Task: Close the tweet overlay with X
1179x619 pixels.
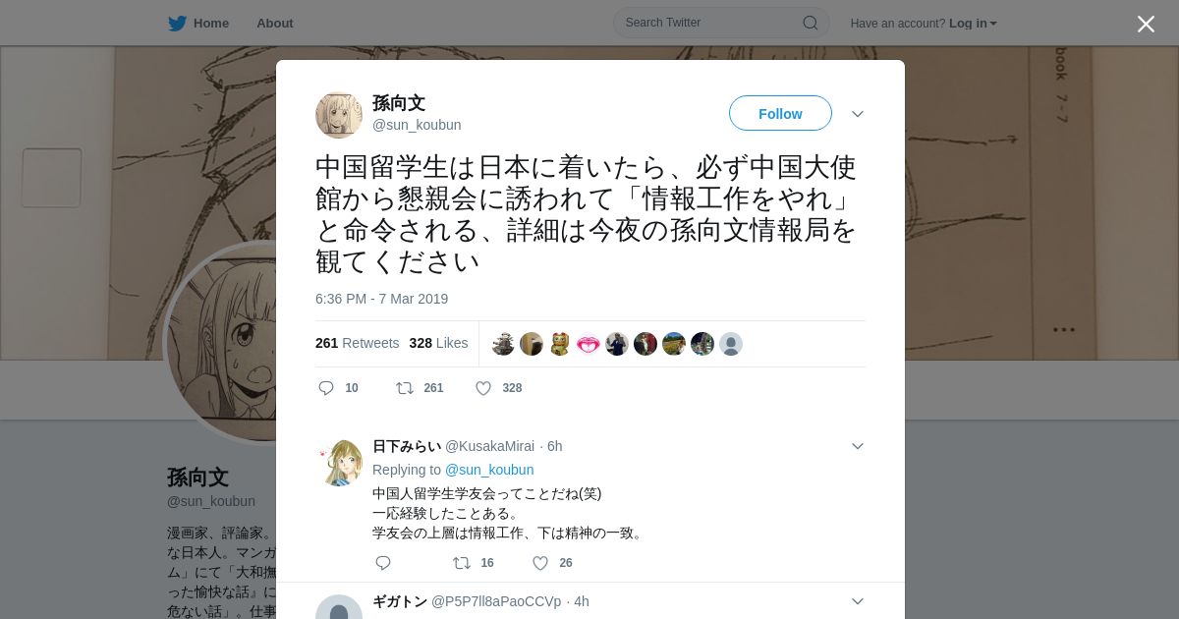Action: 1146,24
